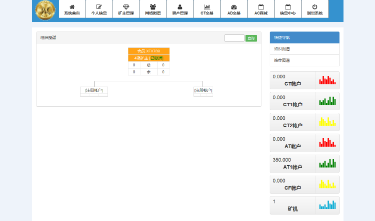Open CT交易 chart tab

207,9
